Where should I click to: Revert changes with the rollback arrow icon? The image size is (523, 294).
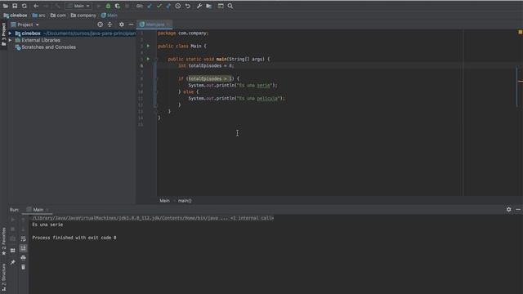[187, 6]
